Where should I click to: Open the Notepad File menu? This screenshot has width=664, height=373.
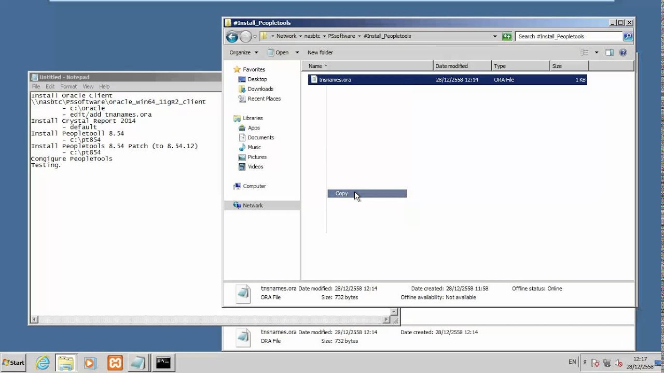tap(36, 87)
